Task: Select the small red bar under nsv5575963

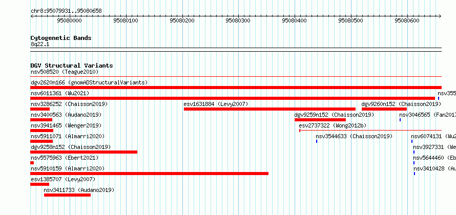Action: (x=32, y=163)
